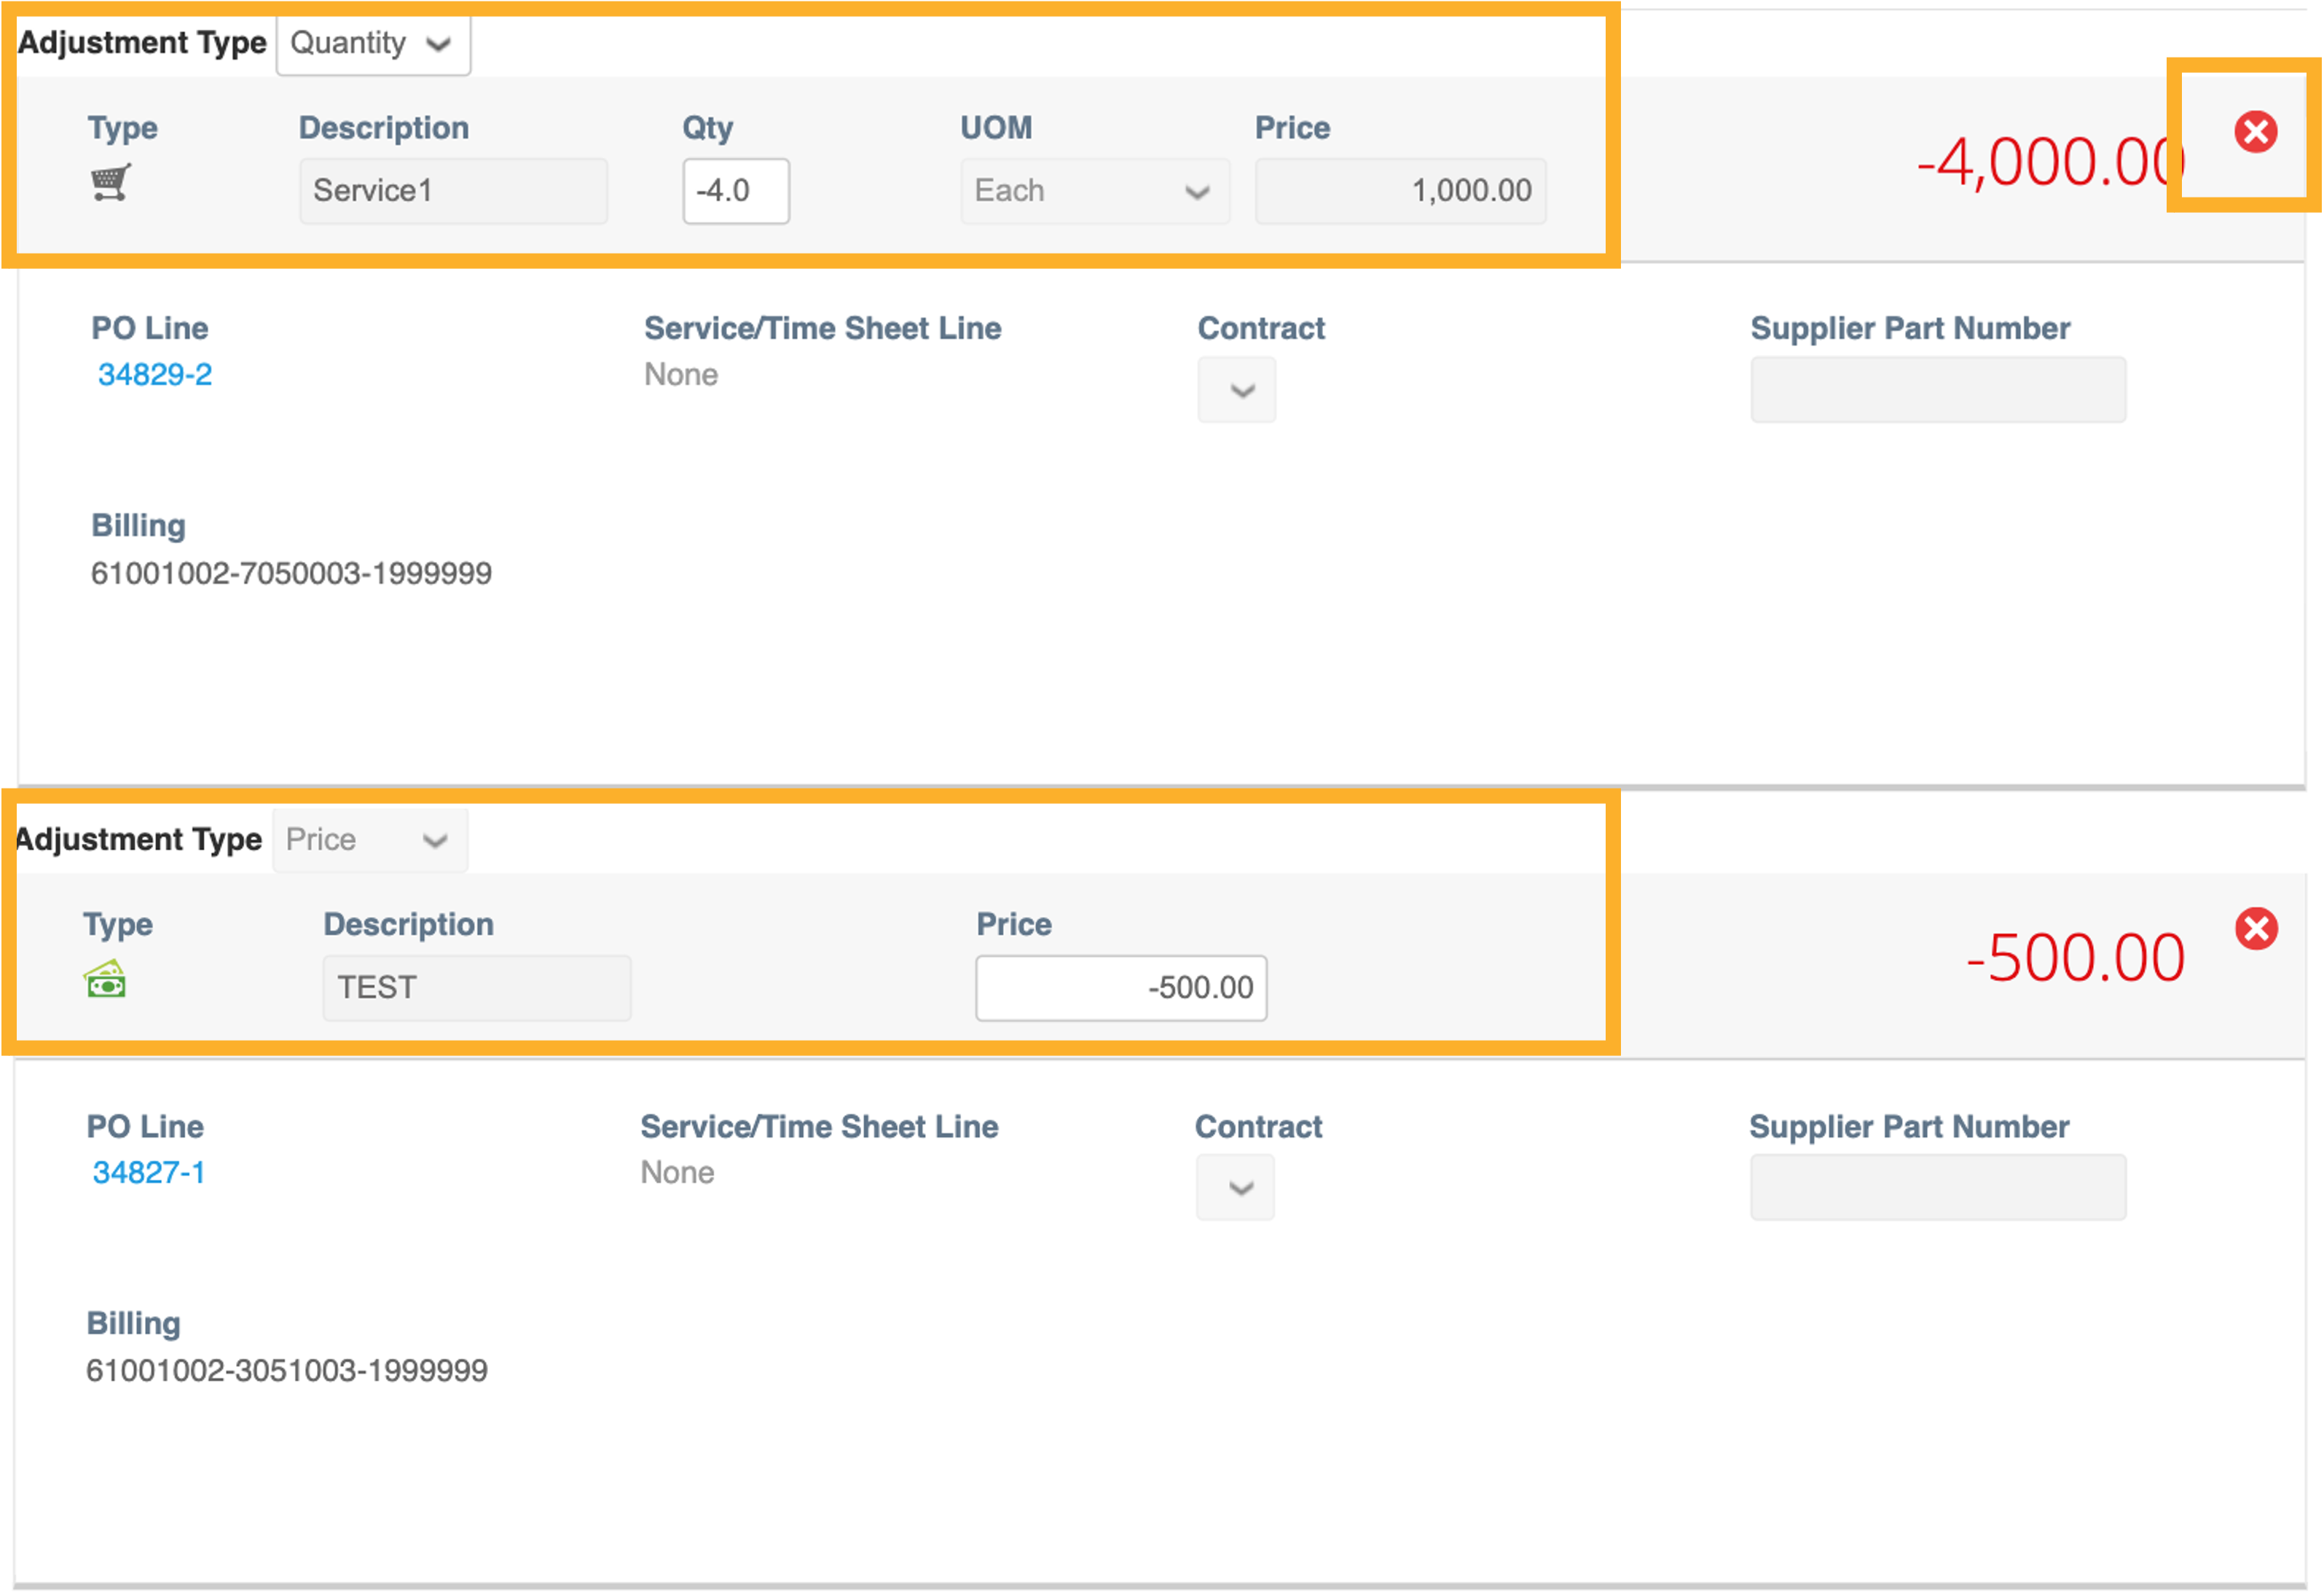This screenshot has width=2324, height=1596.
Task: Select the Price field showing -500.00
Action: tap(1121, 987)
